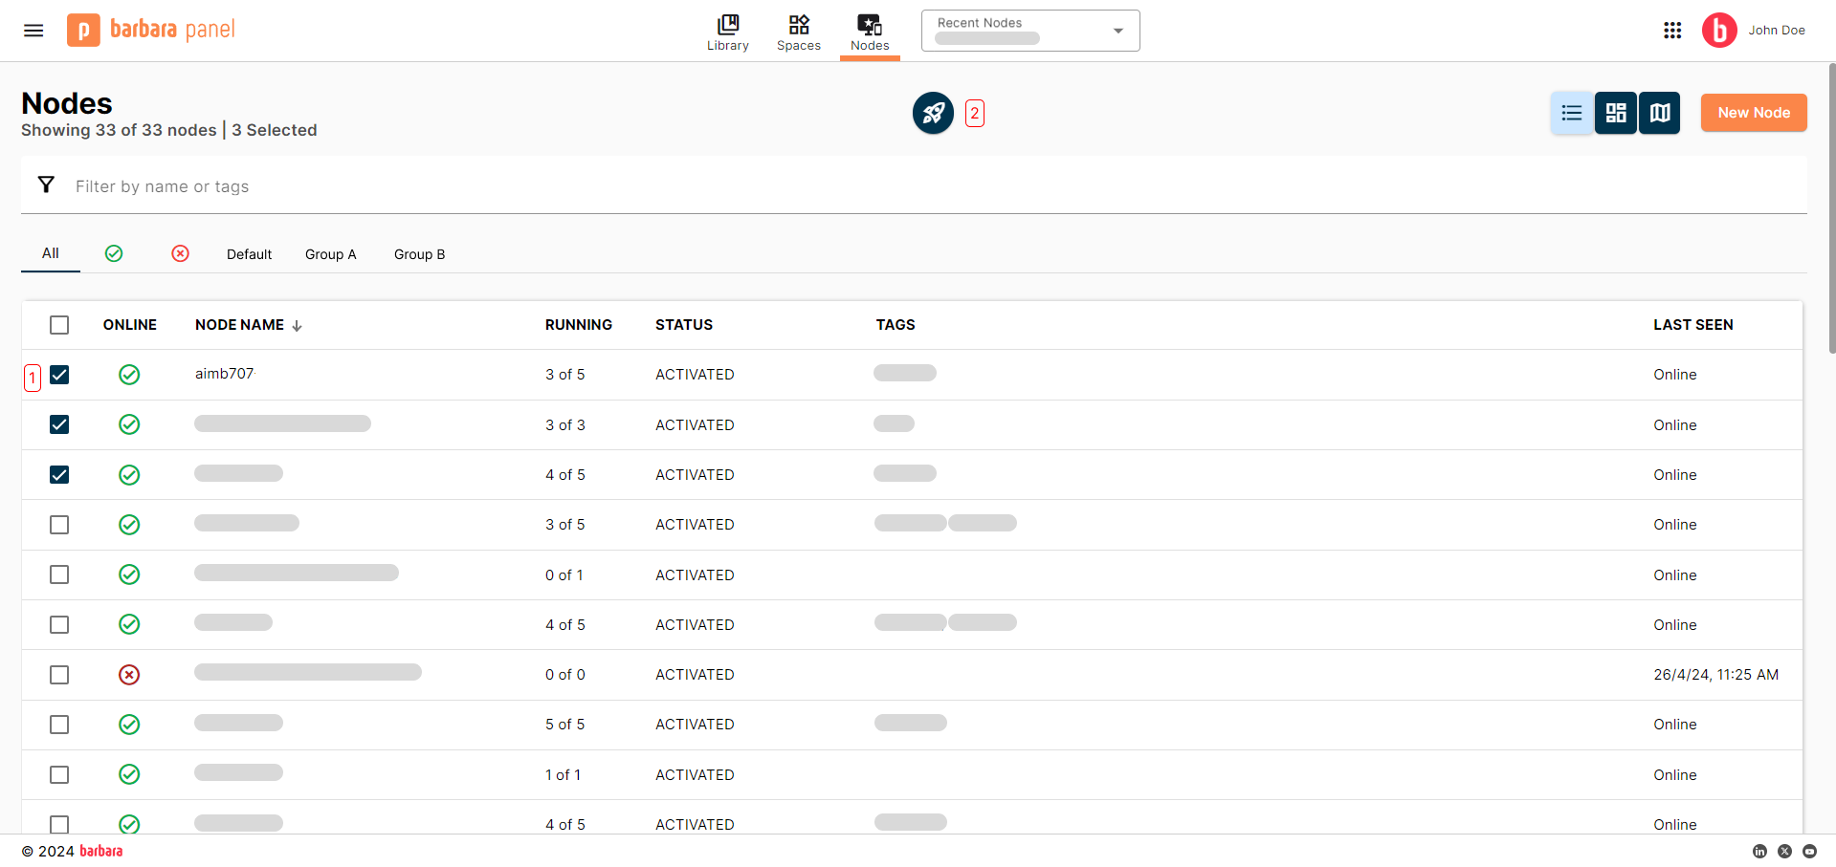Open the Library section
1836x867 pixels.
727,31
